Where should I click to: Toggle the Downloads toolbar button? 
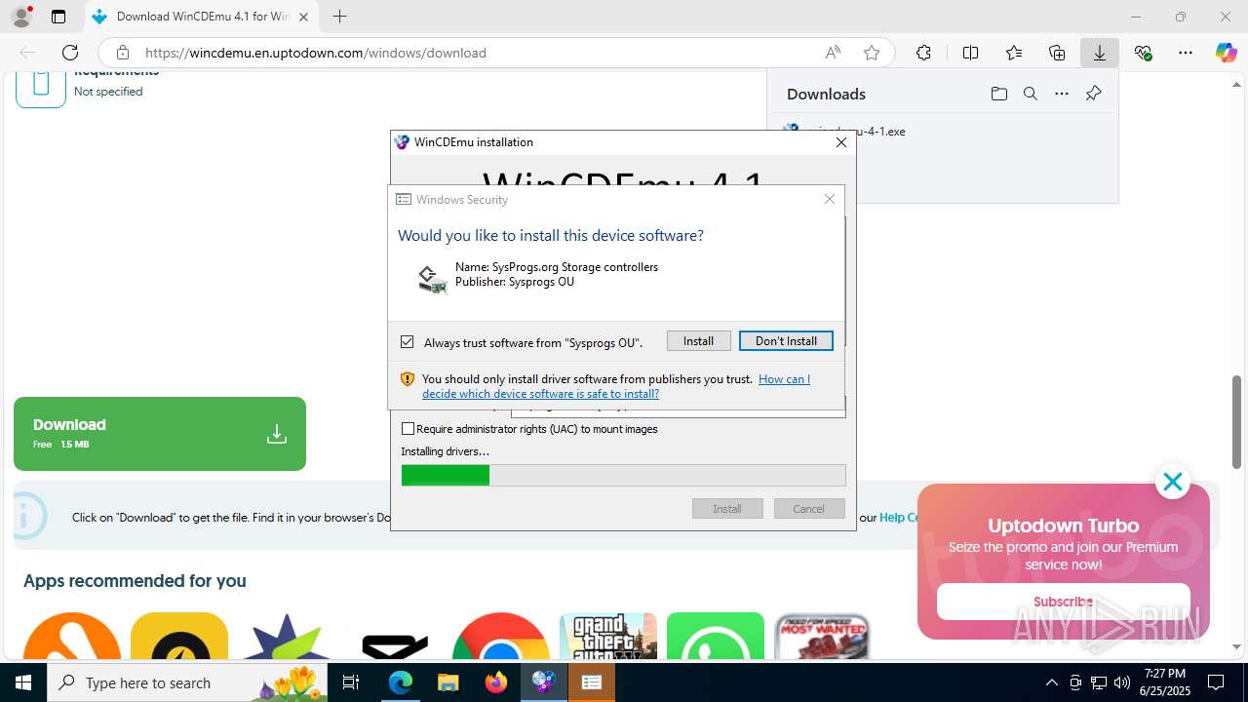tap(1100, 53)
